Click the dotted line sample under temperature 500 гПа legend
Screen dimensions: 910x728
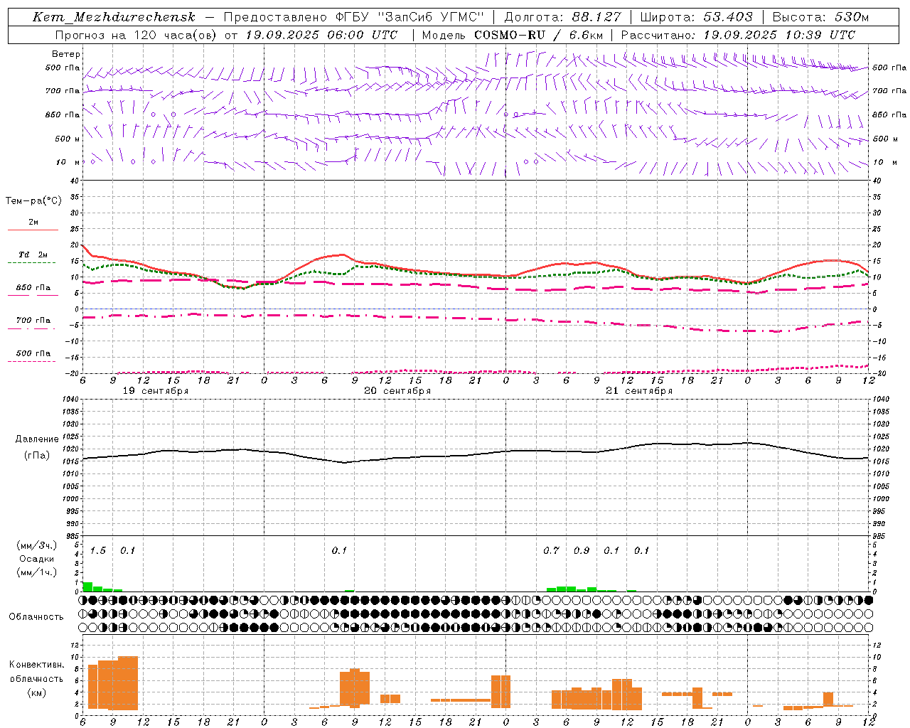click(x=31, y=361)
